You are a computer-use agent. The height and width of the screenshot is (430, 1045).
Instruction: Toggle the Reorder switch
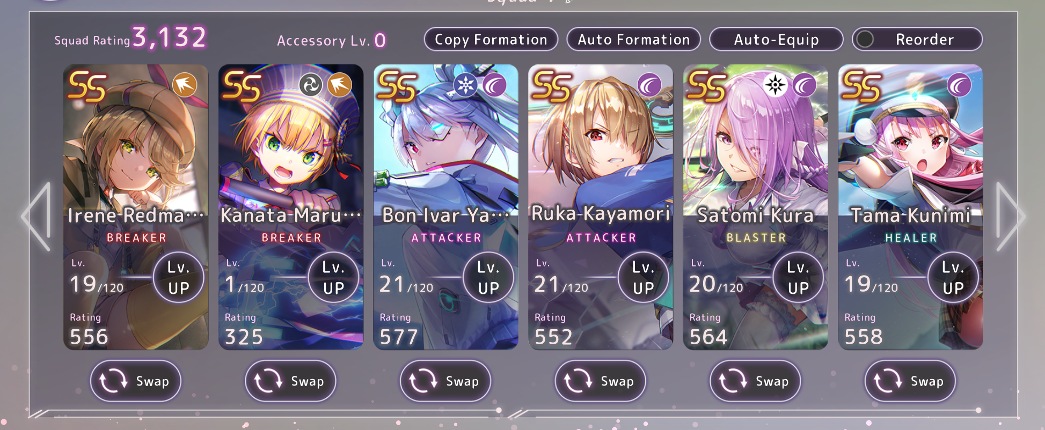[x=865, y=39]
